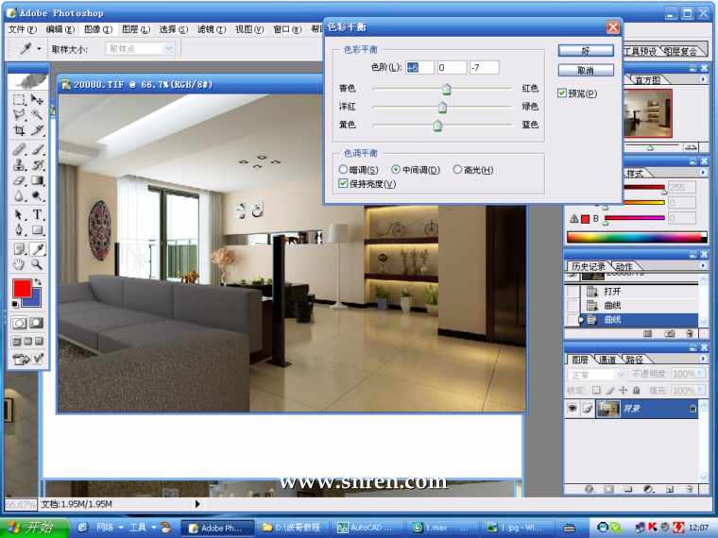This screenshot has height=538, width=718.
Task: Select the Rectangular Marquee tool
Action: pos(19,100)
